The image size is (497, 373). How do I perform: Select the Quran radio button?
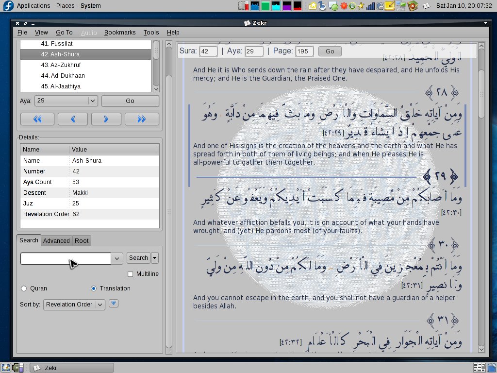[x=24, y=288]
